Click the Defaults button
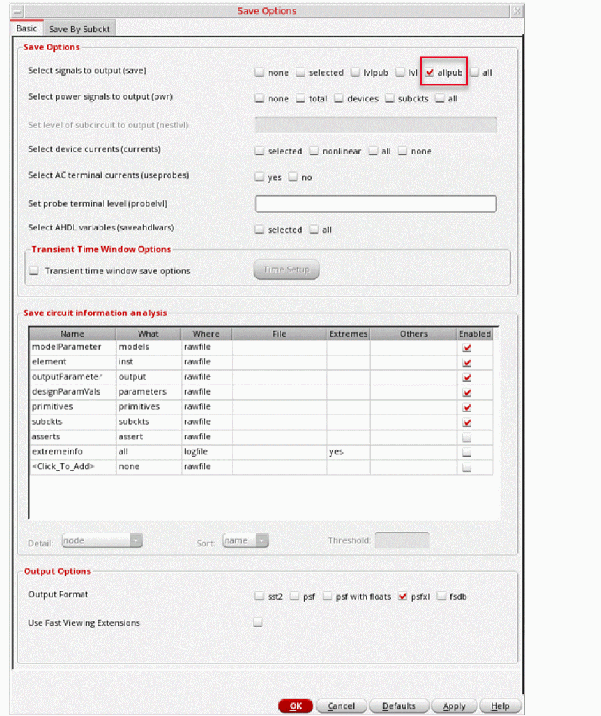 399,706
